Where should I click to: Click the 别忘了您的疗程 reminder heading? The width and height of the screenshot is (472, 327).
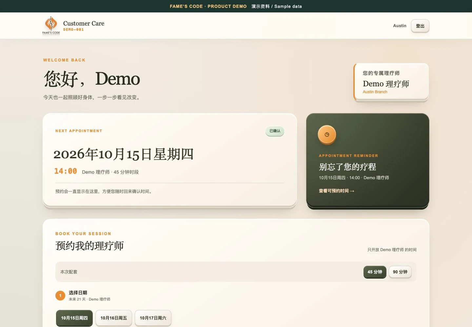click(347, 167)
